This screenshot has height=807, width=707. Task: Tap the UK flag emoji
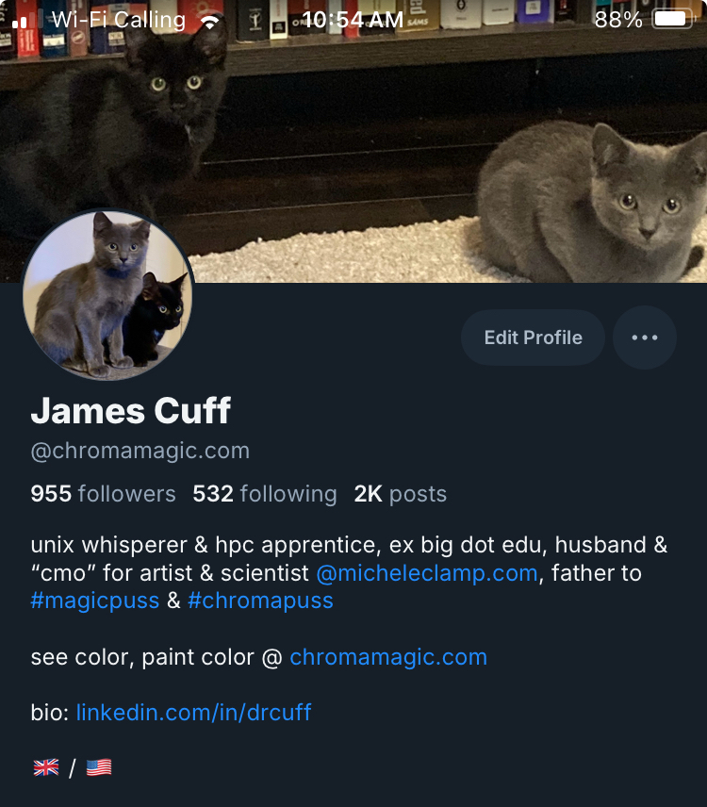(46, 768)
